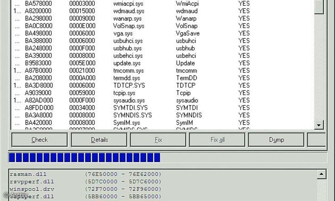Click YES in the wmiacpi.sys row
The height and width of the screenshot is (201, 335).
[244, 4]
